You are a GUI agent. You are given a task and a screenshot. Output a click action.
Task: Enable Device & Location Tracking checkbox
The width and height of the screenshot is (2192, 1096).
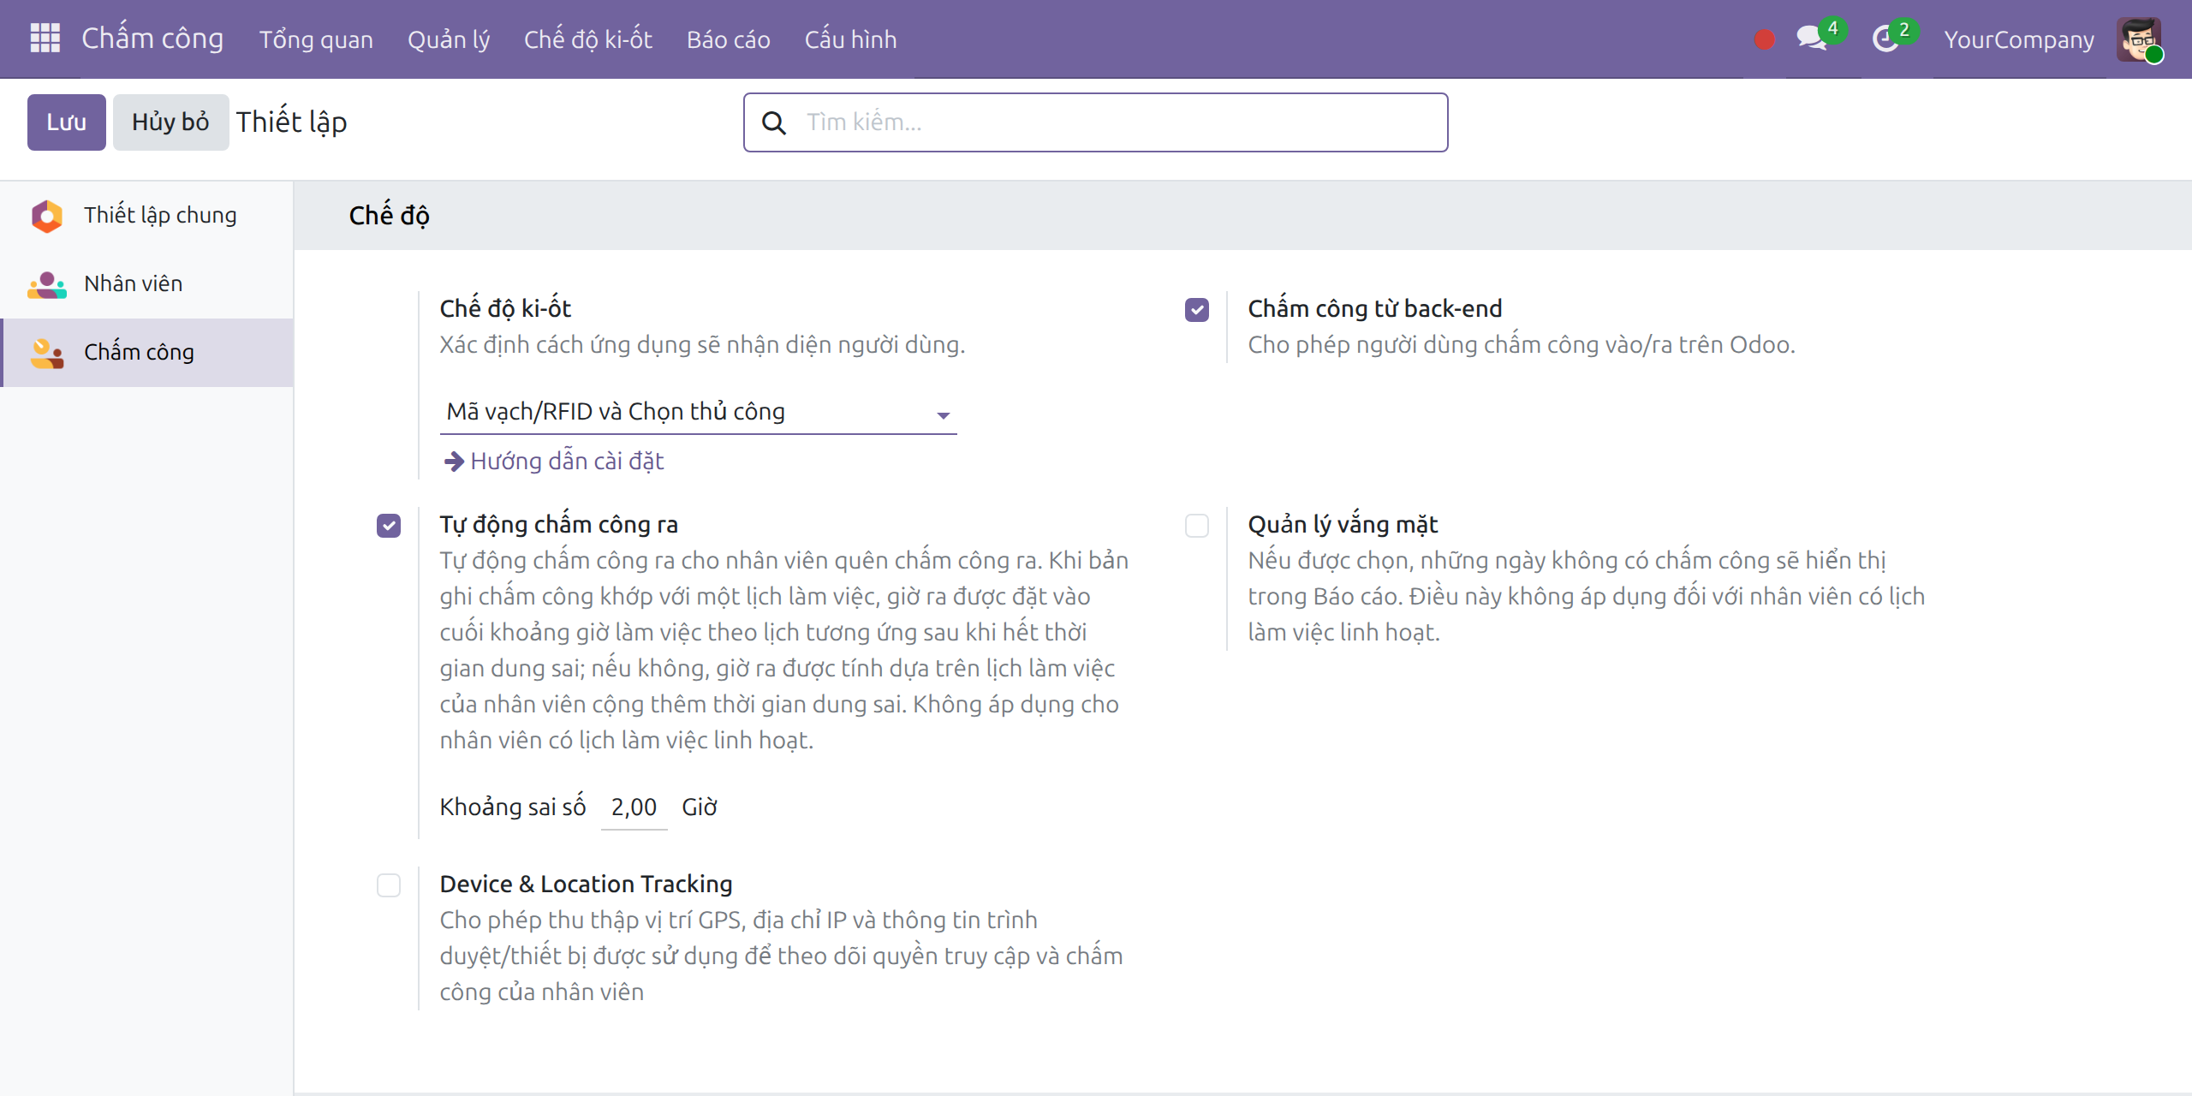tap(389, 885)
